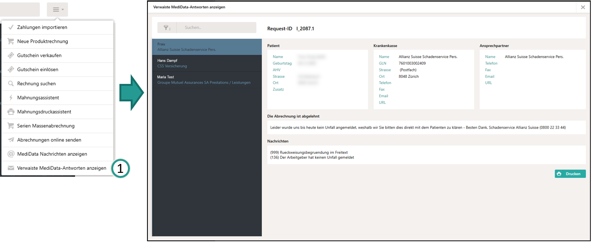Screen dimensions: 592x242
Task: Select the Maria Test list entry
Action: click(207, 80)
